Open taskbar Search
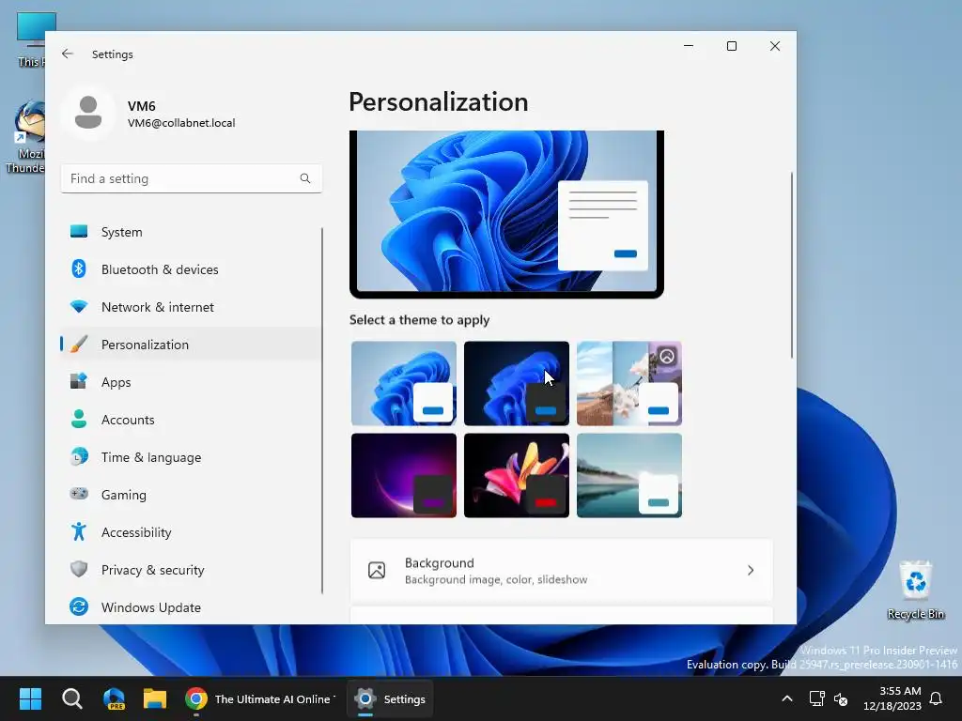 (x=71, y=698)
